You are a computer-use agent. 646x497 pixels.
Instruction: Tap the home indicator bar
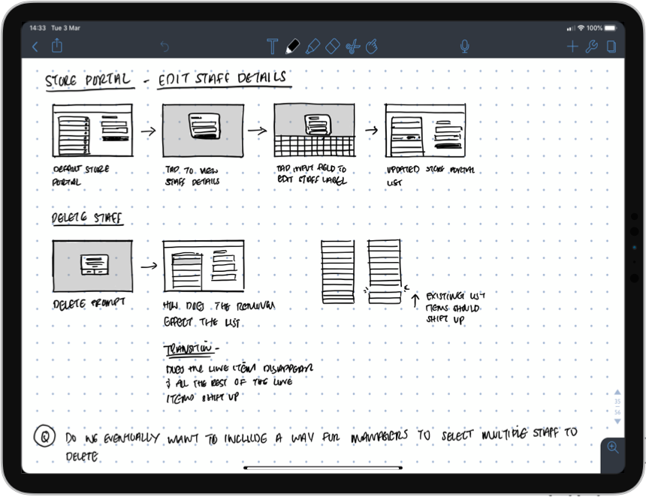point(322,468)
